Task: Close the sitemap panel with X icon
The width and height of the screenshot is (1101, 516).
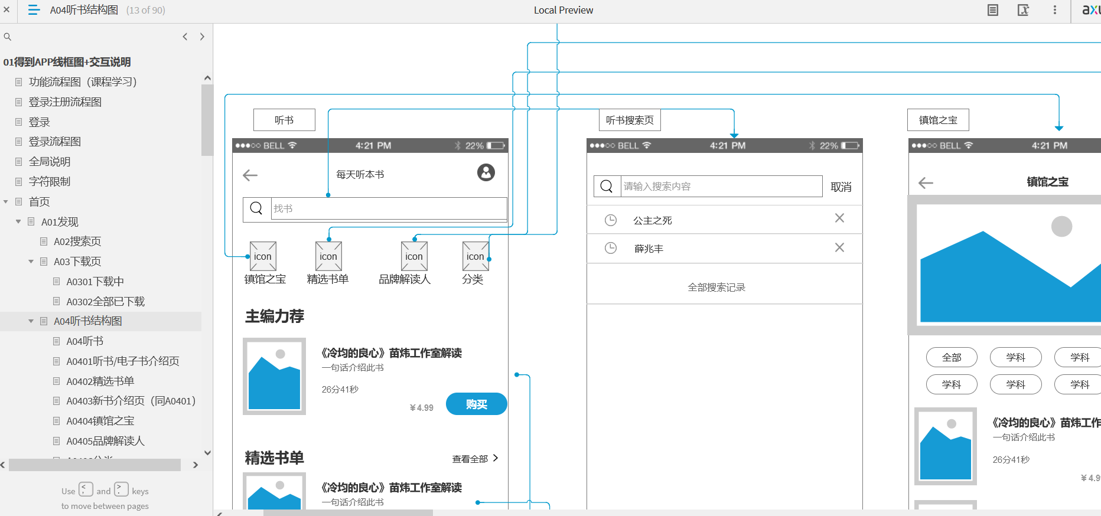Action: [x=6, y=9]
